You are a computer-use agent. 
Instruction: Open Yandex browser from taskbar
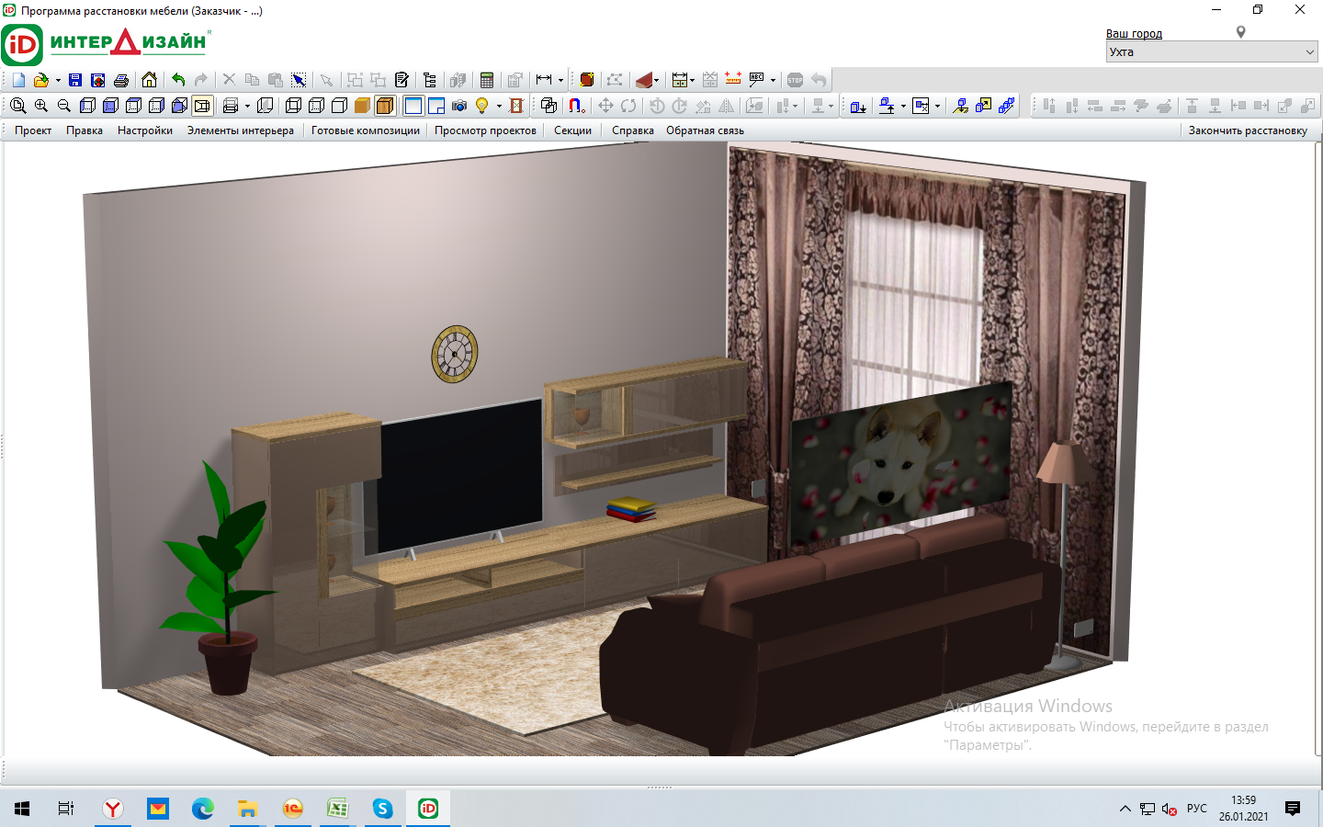coord(112,809)
